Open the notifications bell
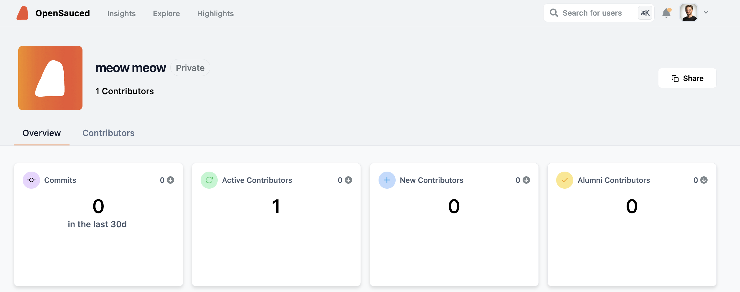 666,13
